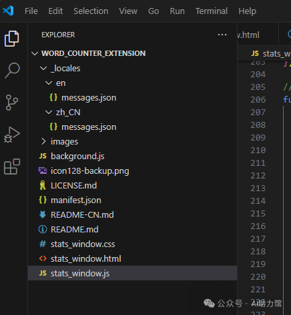Open the Extensions view
Image resolution: width=291 pixels, height=315 pixels.
click(x=12, y=166)
